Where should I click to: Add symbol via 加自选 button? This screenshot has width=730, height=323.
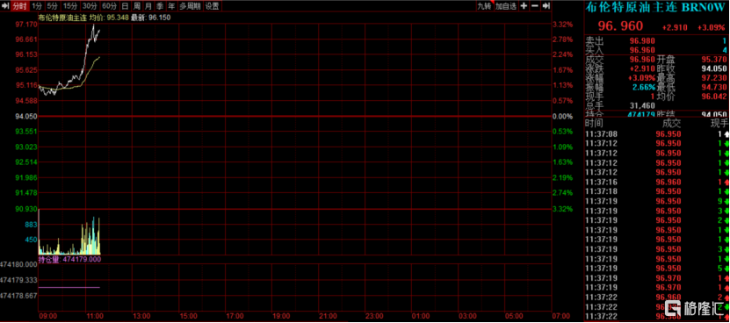click(x=506, y=6)
